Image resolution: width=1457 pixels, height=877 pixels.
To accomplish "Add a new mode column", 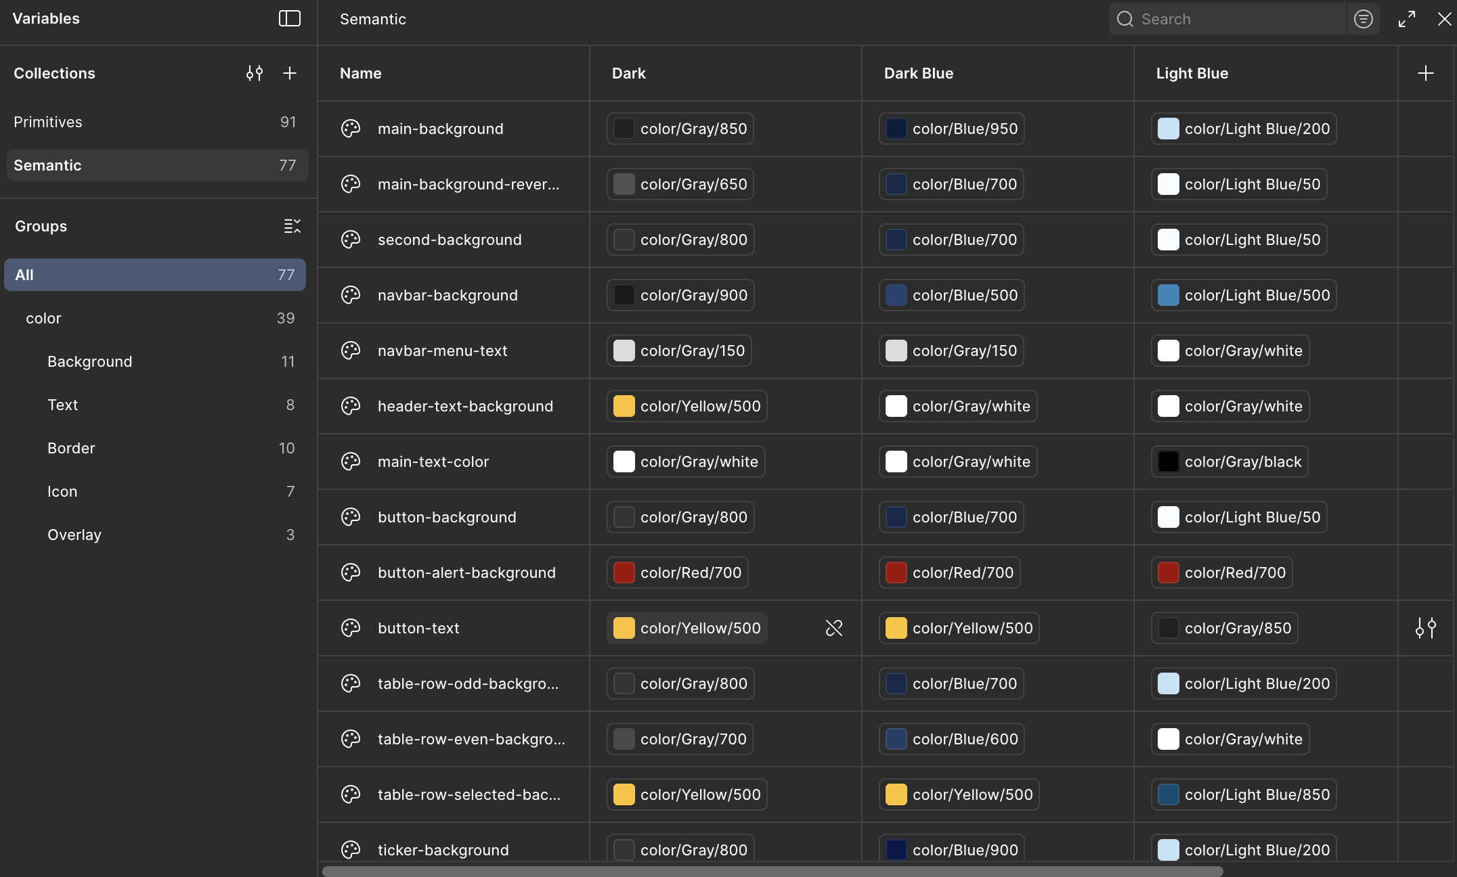I will (1426, 73).
